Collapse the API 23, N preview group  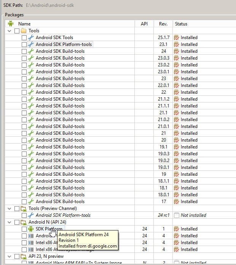pos(10,256)
